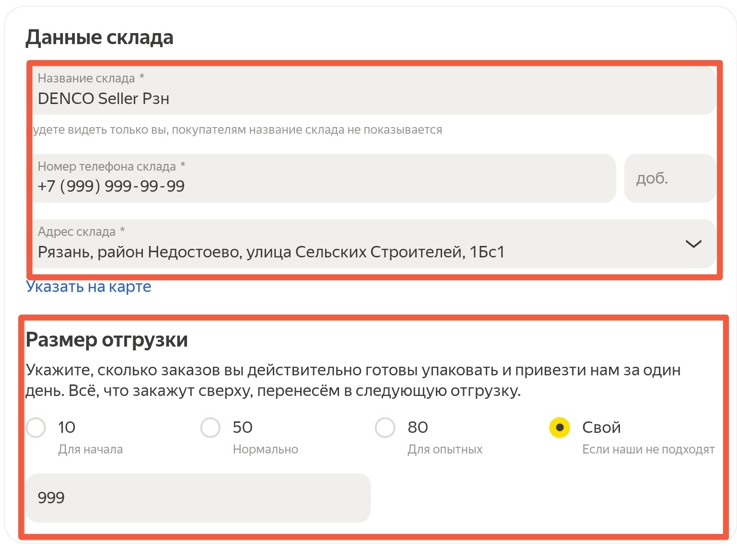Choose the 80 orders radio option
The height and width of the screenshot is (546, 737).
[x=385, y=428]
